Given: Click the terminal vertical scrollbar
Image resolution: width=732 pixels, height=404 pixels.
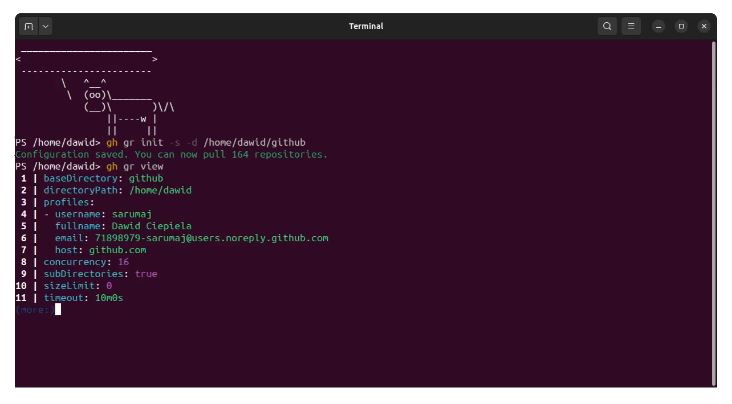Looking at the screenshot, I should pyautogui.click(x=714, y=213).
